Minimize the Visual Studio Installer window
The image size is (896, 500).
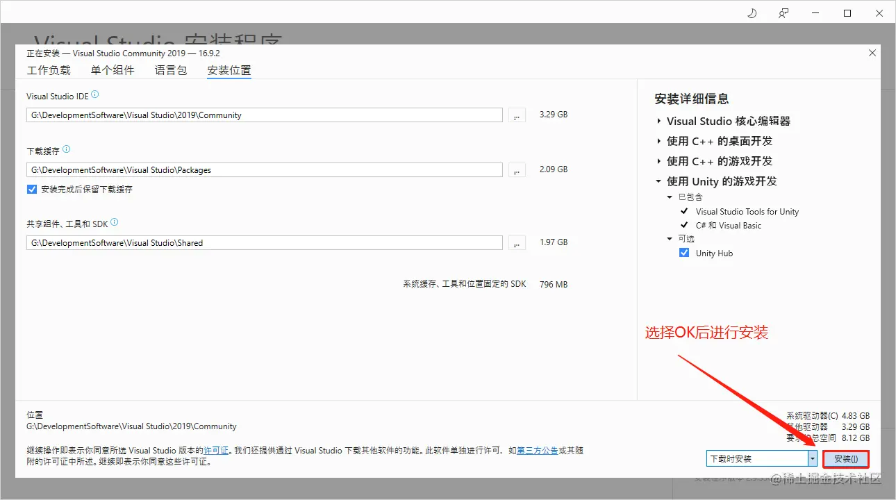pyautogui.click(x=815, y=13)
